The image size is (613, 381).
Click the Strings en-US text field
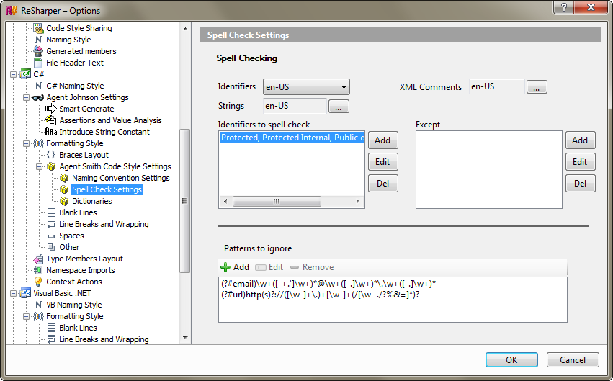click(295, 106)
